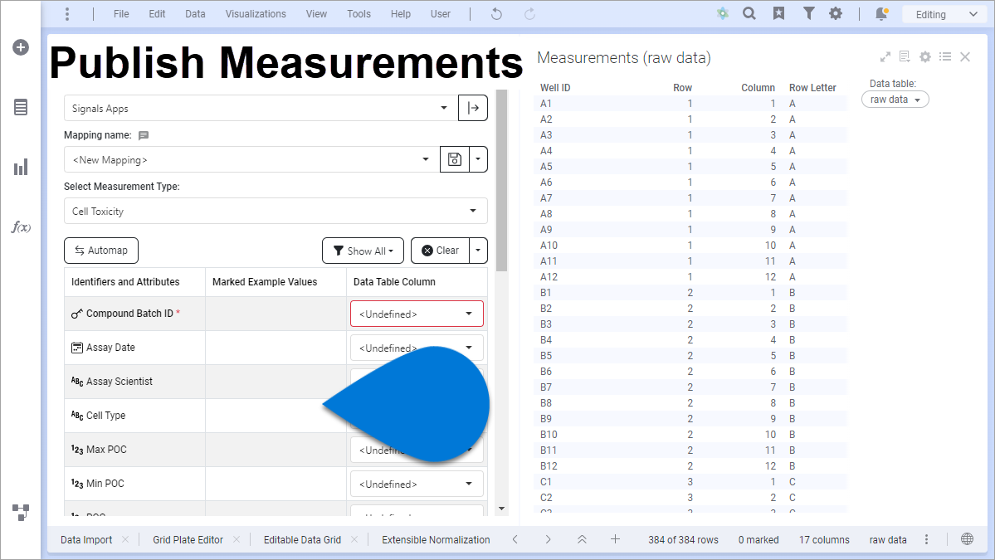The height and width of the screenshot is (560, 995).
Task: Open the Data menu
Action: (196, 14)
